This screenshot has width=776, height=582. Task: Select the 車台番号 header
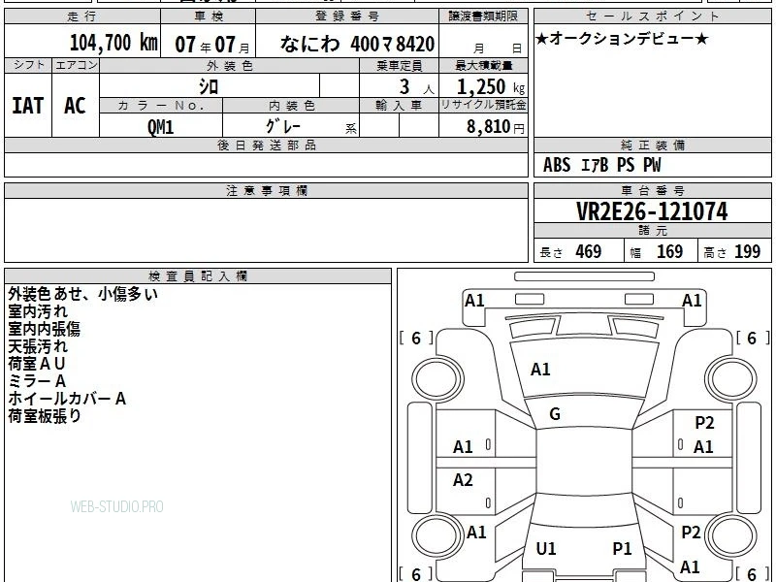(652, 190)
